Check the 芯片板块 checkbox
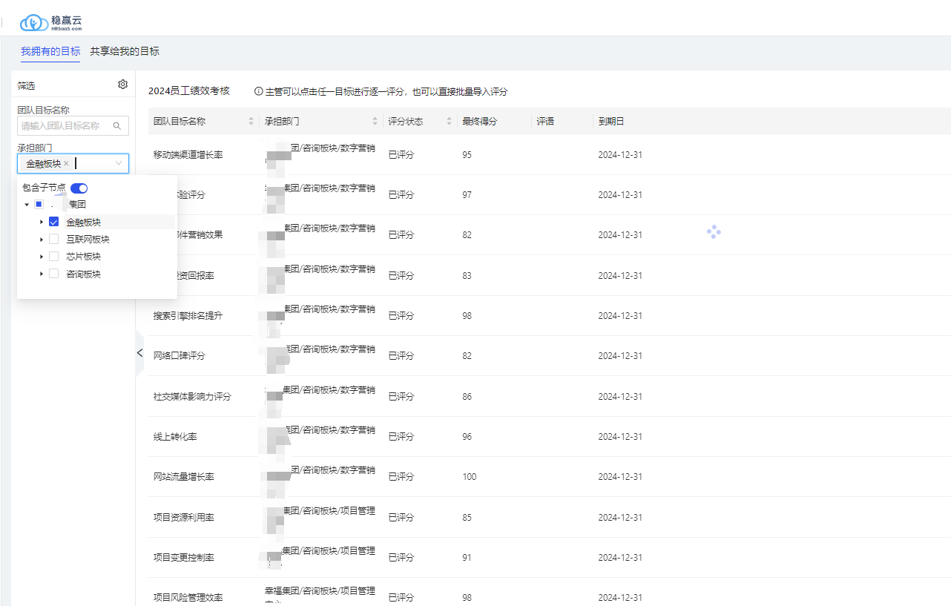Screen dimensions: 951x606 click(53, 257)
